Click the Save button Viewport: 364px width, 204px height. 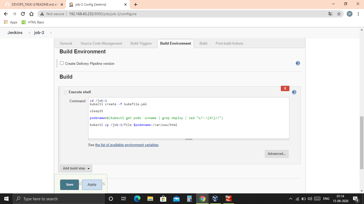[70, 185]
